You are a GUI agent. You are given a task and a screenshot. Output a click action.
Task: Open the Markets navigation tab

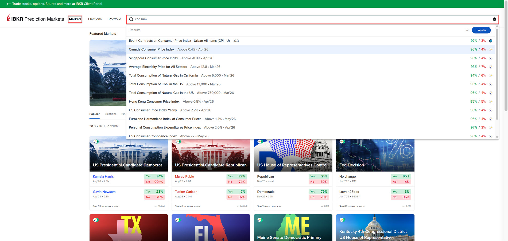(x=75, y=19)
